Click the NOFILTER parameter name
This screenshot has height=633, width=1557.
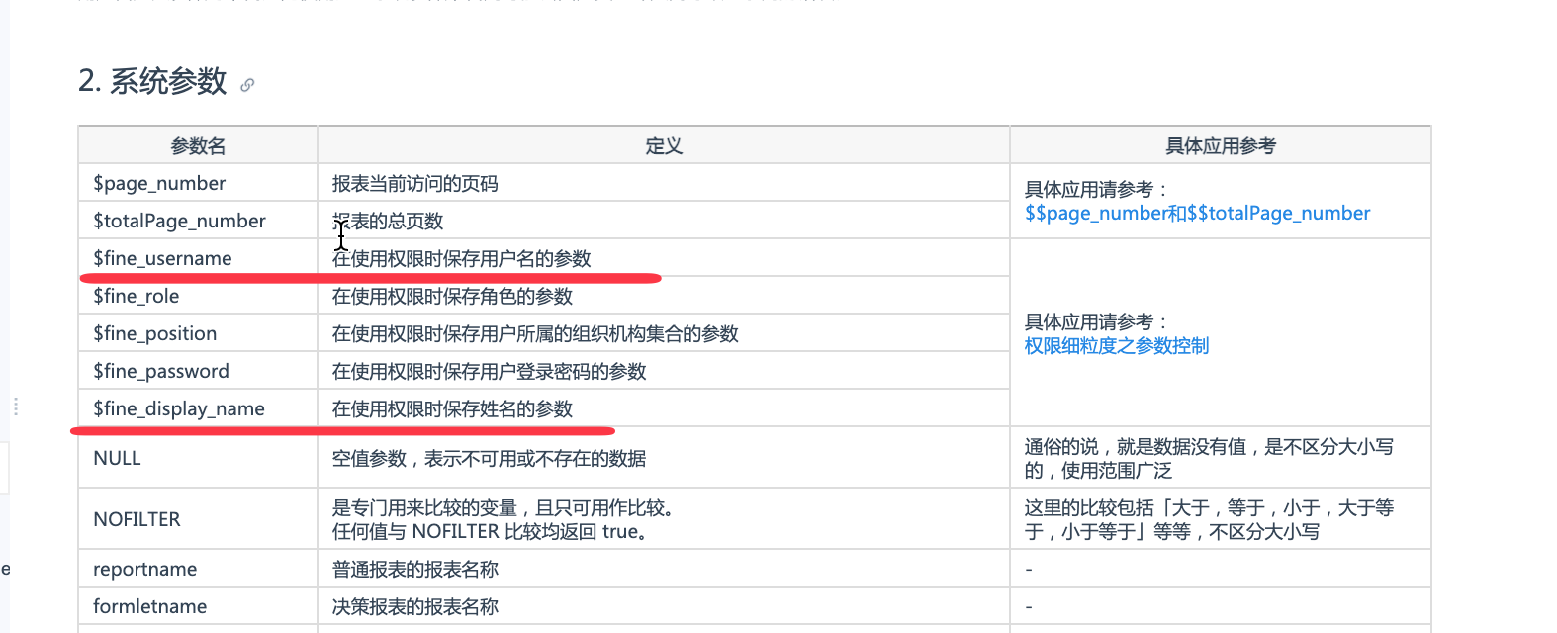pos(137,520)
